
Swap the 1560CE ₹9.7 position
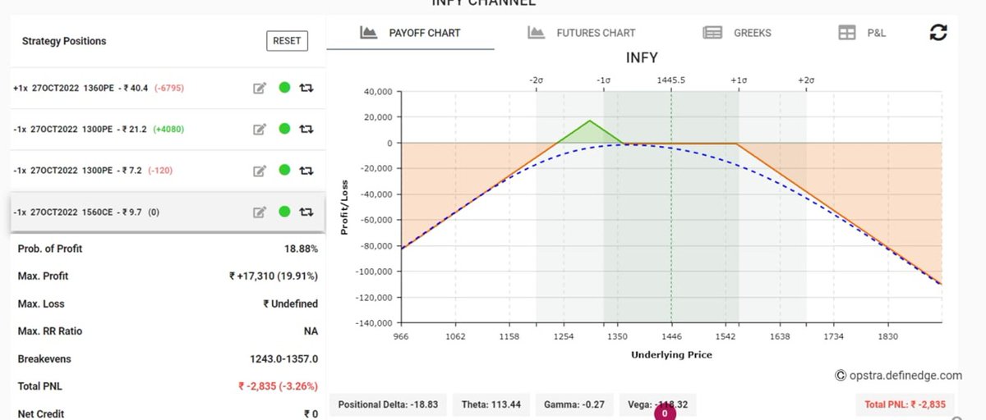coord(306,212)
